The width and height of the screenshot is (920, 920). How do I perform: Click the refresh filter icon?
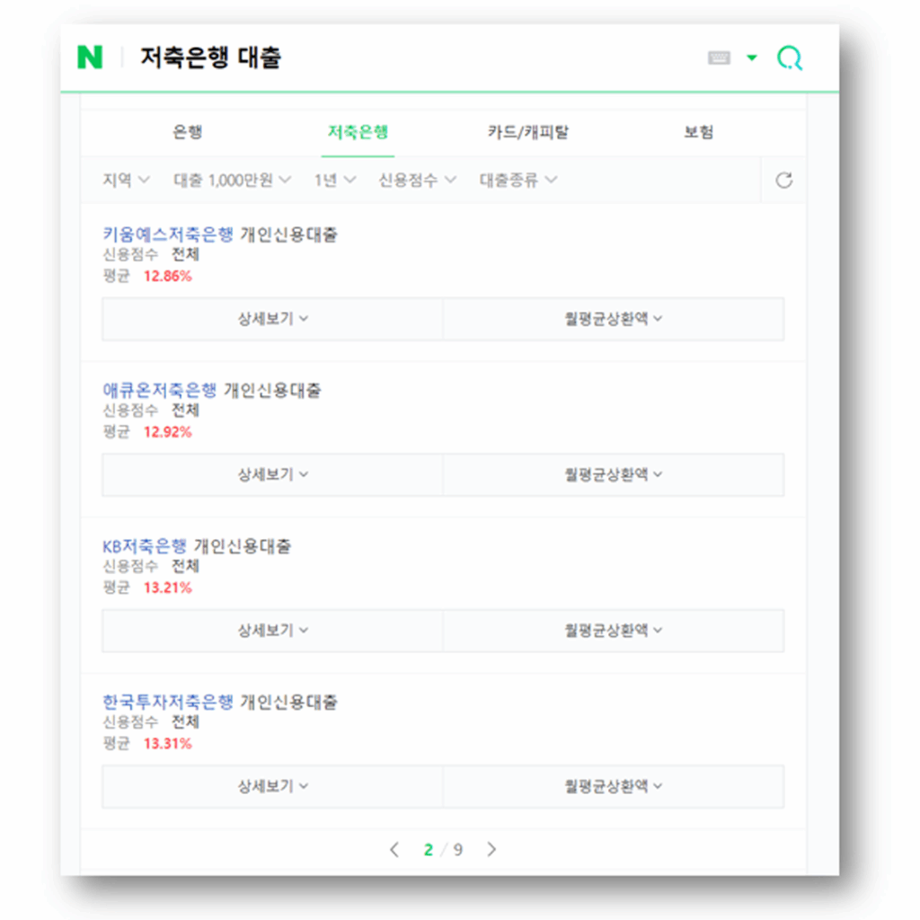tap(783, 181)
